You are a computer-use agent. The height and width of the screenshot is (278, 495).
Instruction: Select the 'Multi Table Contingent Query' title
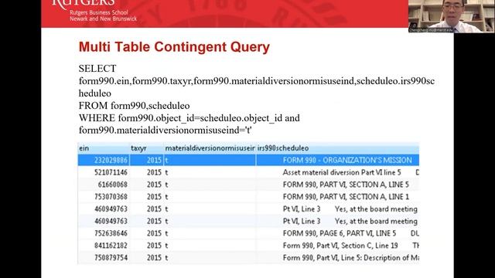click(x=174, y=46)
